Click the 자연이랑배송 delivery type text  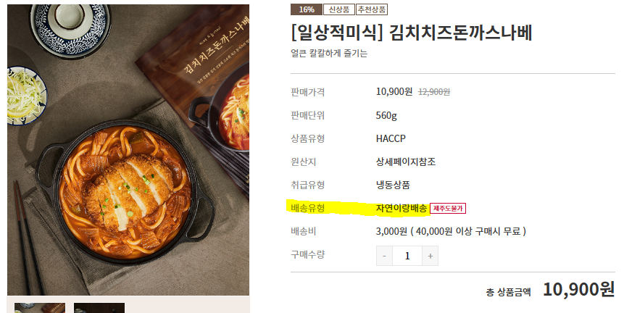pos(402,208)
